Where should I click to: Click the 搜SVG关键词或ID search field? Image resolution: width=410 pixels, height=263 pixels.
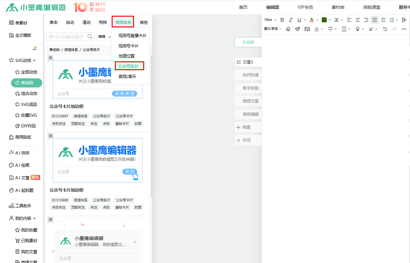(x=66, y=37)
